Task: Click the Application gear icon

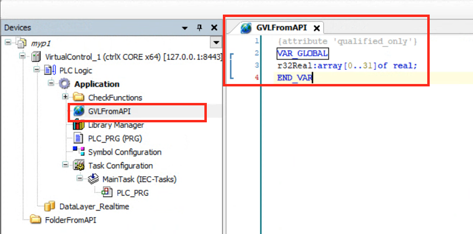Action: click(x=65, y=84)
